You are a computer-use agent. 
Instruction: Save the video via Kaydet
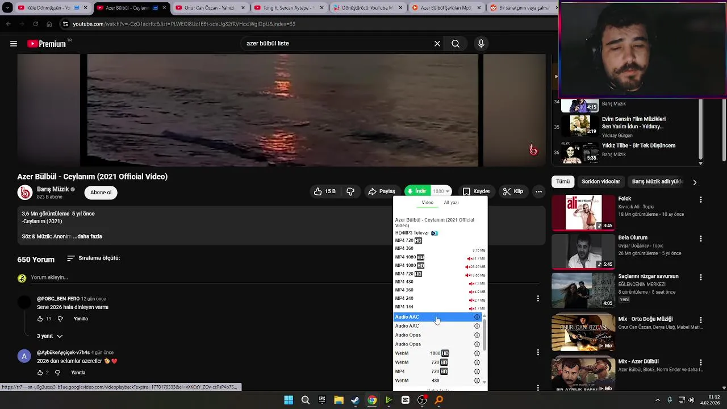pos(476,192)
